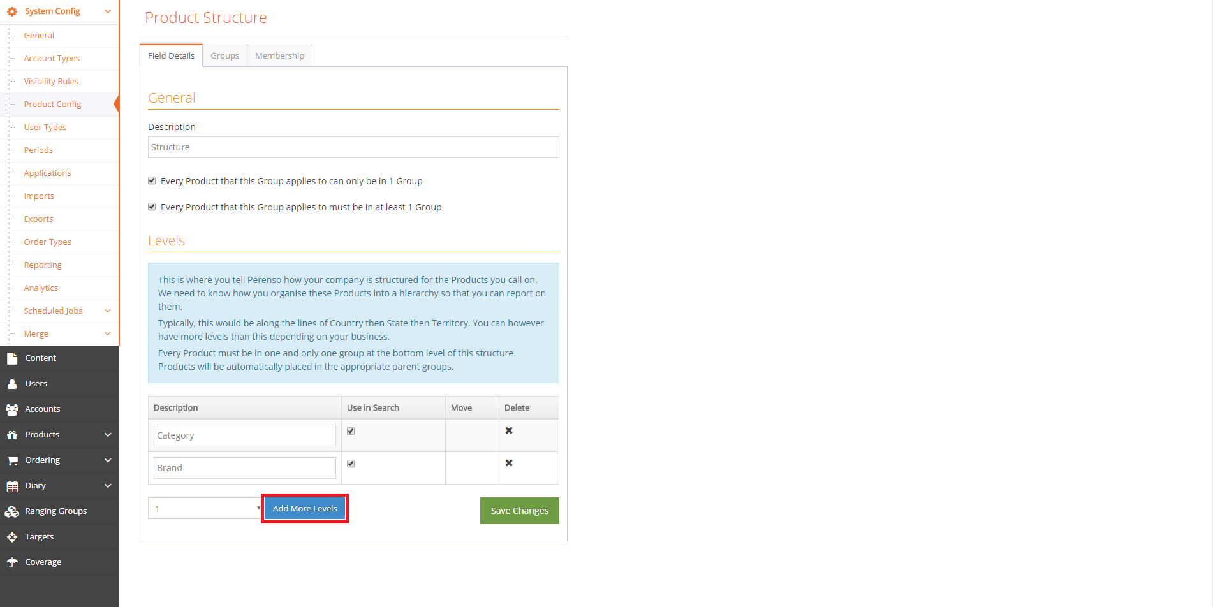The height and width of the screenshot is (607, 1213).
Task: Open the Accounts section
Action: tap(42, 409)
